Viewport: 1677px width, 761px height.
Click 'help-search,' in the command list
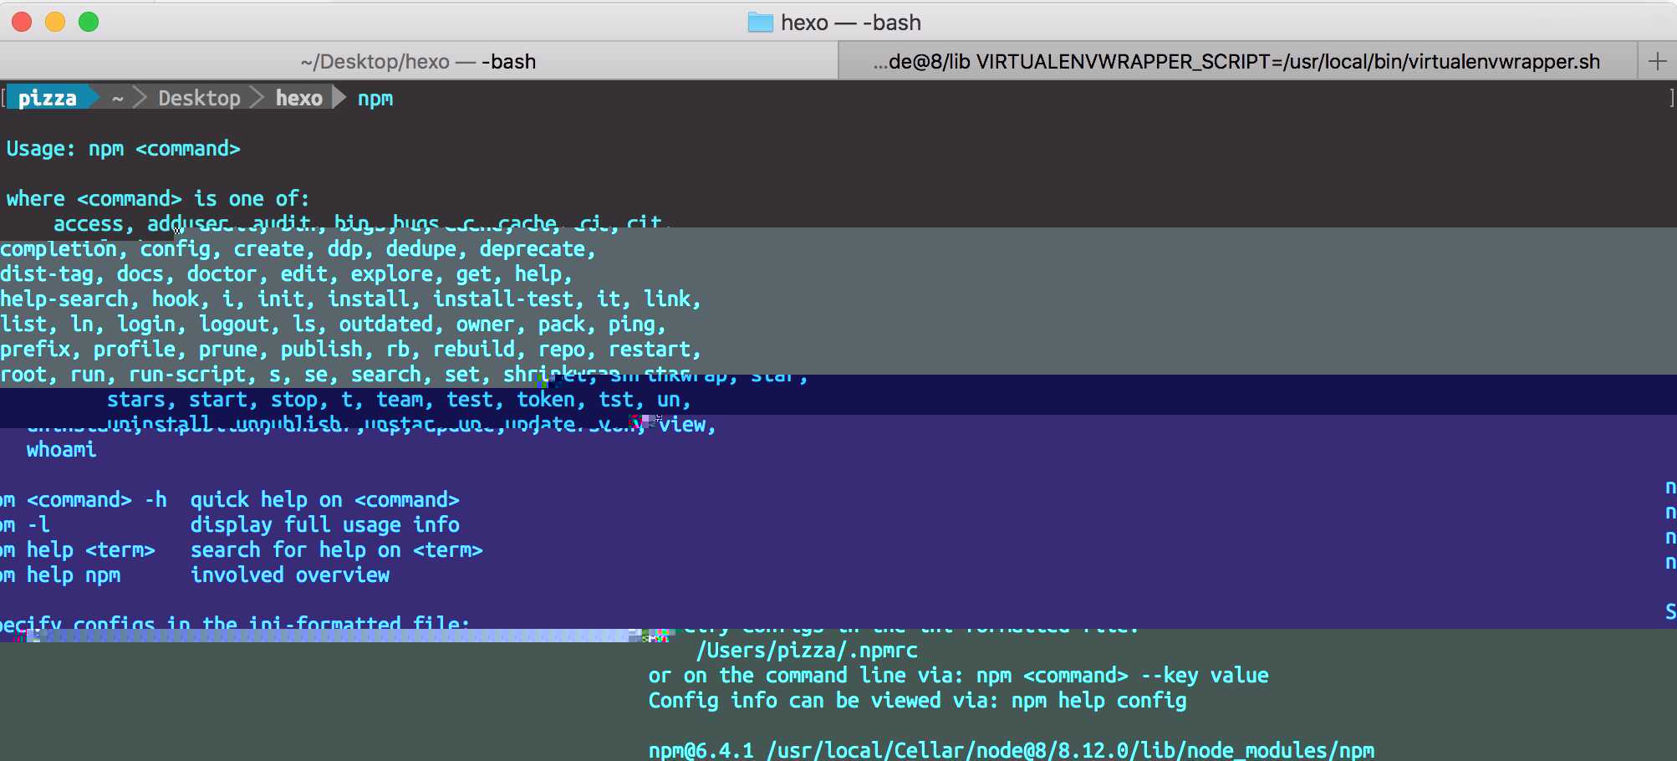coord(69,299)
